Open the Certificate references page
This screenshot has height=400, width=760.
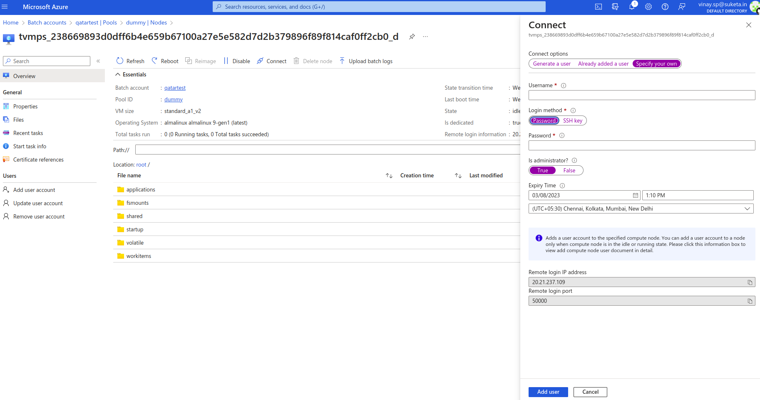coord(38,160)
